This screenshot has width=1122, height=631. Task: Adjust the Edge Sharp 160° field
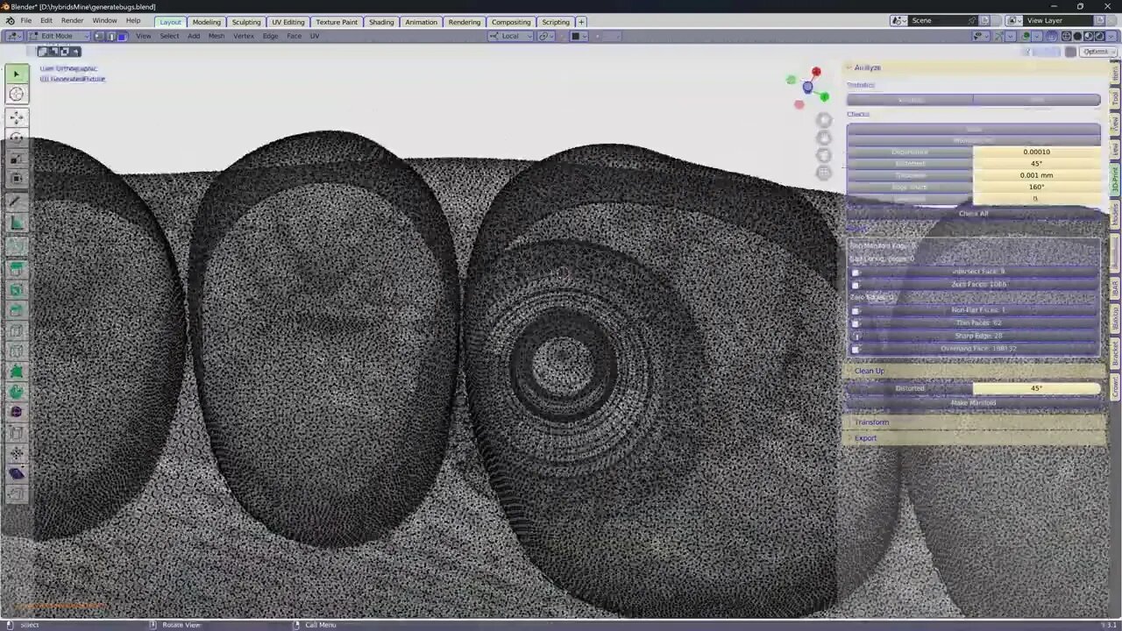(x=1036, y=187)
